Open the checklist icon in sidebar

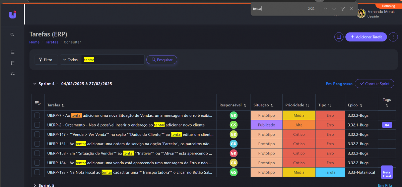click(12, 74)
